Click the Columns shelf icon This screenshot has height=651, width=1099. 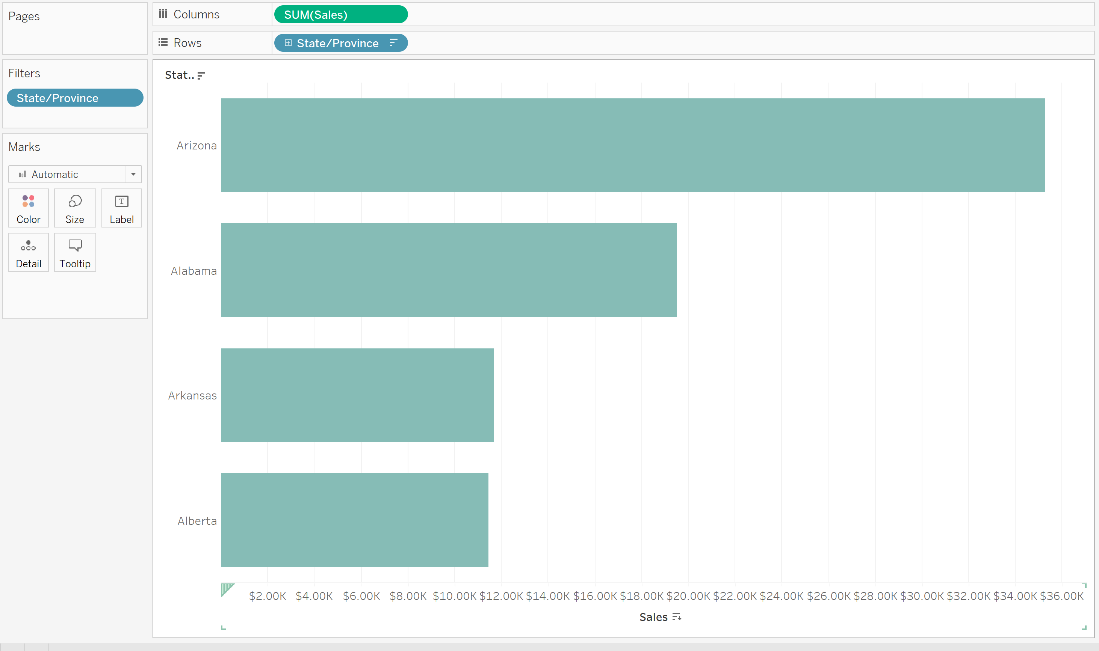(x=163, y=14)
